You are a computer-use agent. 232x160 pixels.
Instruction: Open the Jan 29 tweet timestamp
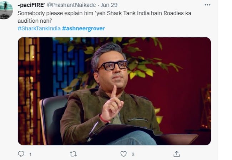pos(109,5)
